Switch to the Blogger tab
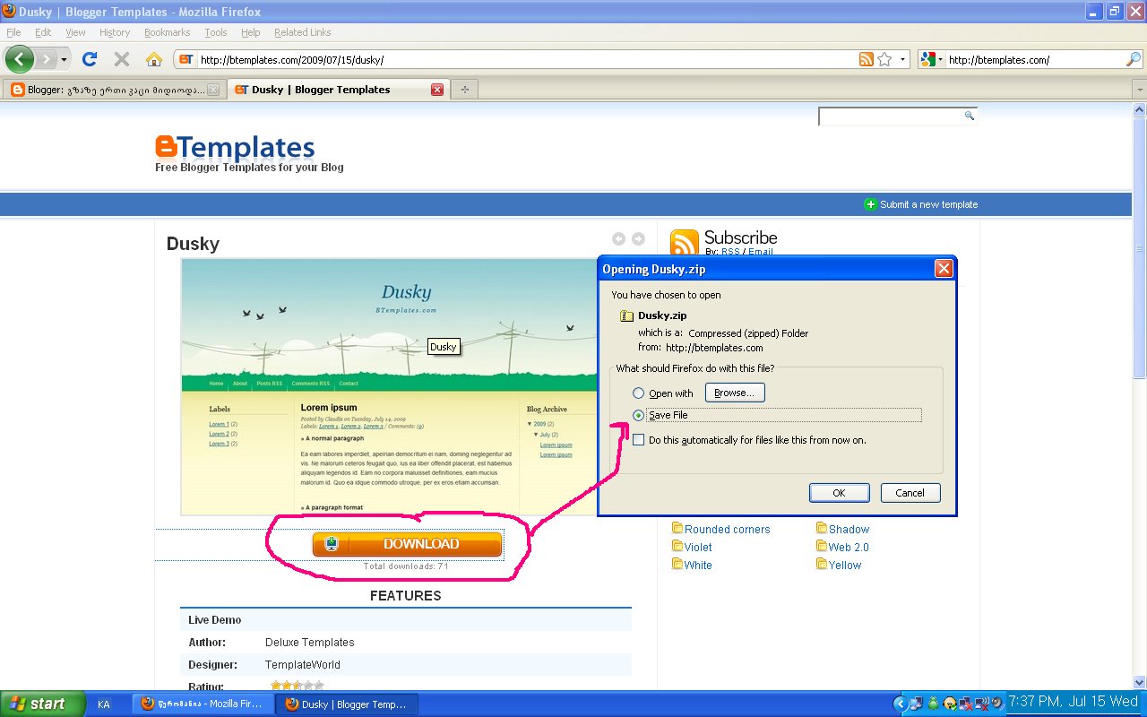Screen dimensions: 1147x717 [114, 90]
